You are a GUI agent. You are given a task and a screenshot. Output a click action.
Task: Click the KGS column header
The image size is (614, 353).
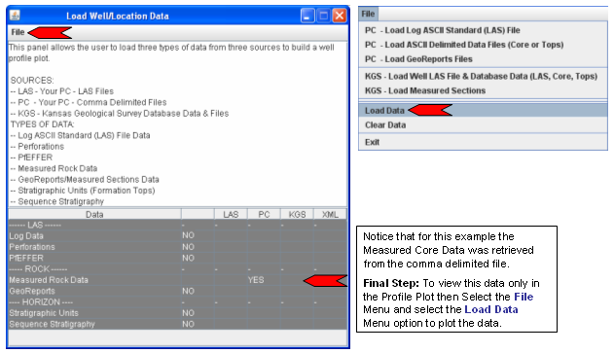(x=297, y=215)
